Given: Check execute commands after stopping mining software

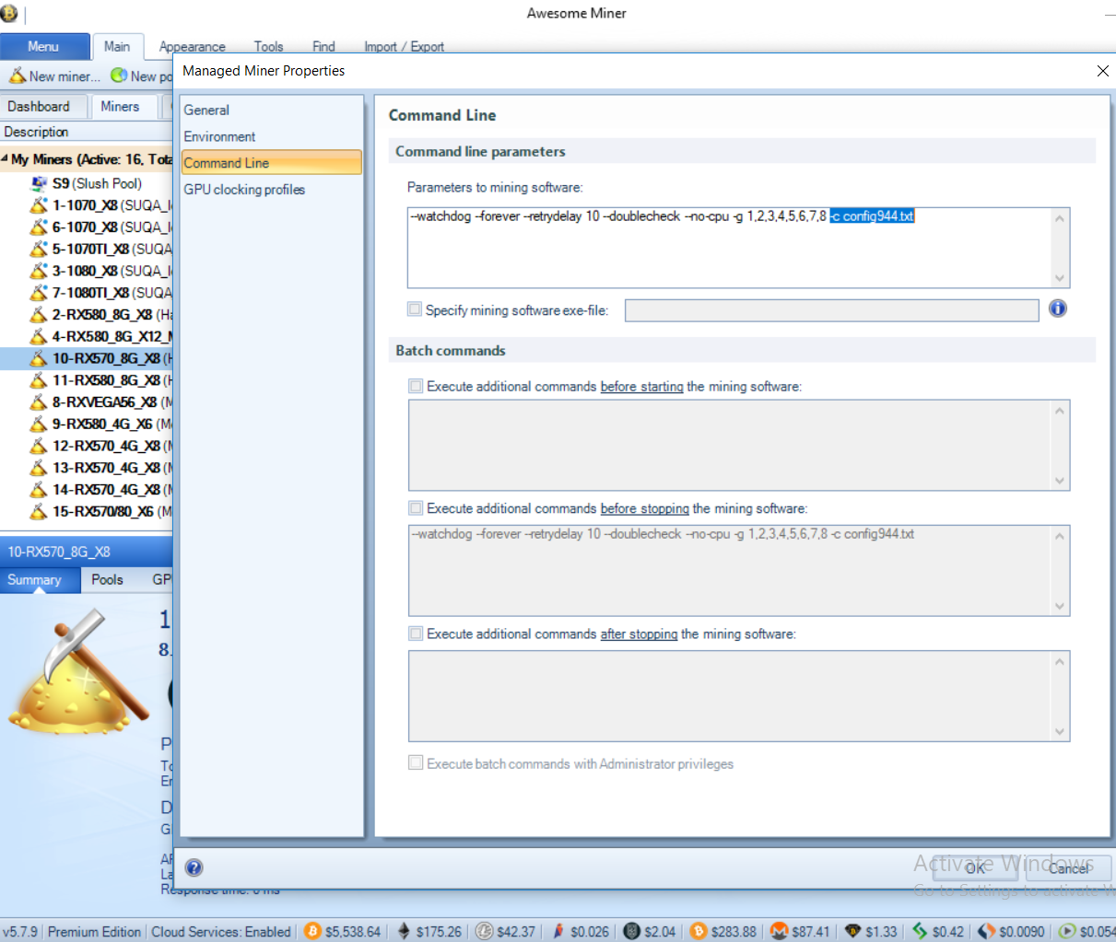Looking at the screenshot, I should 416,634.
